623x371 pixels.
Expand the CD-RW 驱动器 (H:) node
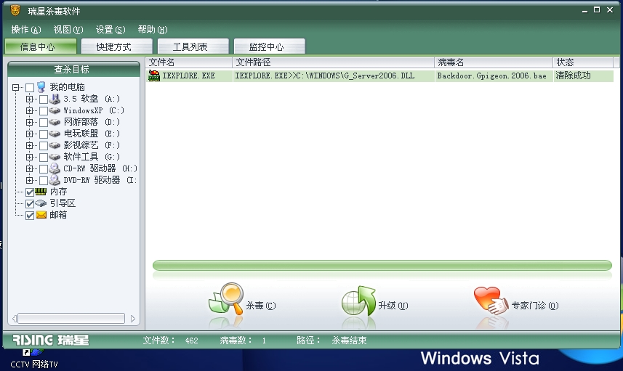[29, 168]
